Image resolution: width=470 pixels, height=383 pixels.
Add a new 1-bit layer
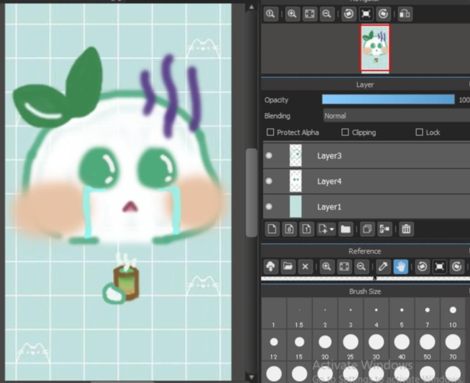306,229
